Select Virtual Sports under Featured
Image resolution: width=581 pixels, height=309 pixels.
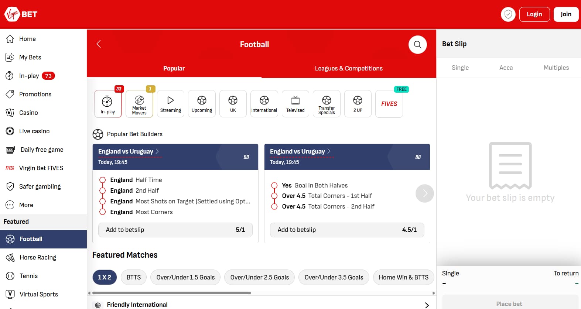click(x=43, y=294)
